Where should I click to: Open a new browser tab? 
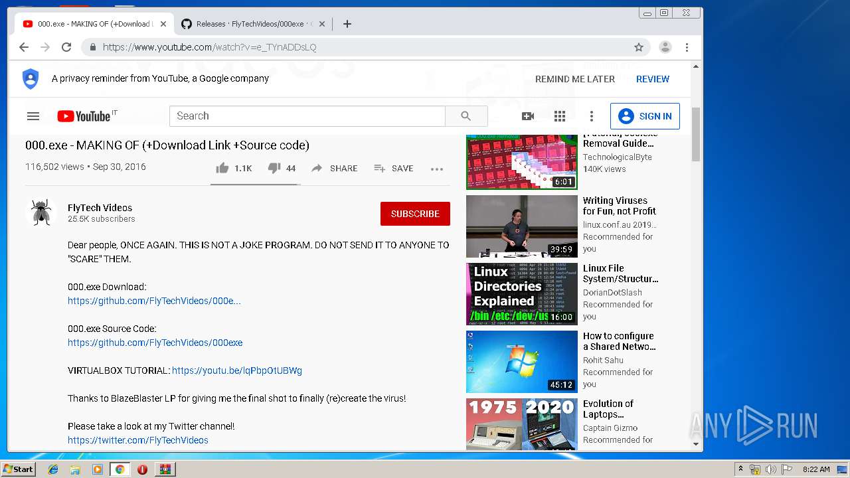point(347,24)
